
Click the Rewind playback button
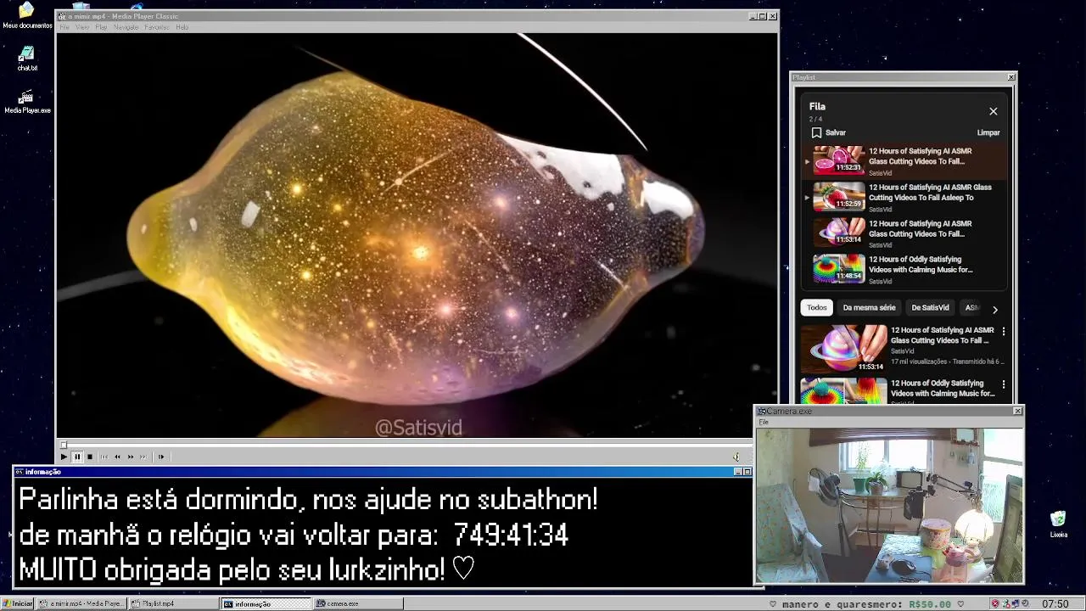(x=117, y=457)
